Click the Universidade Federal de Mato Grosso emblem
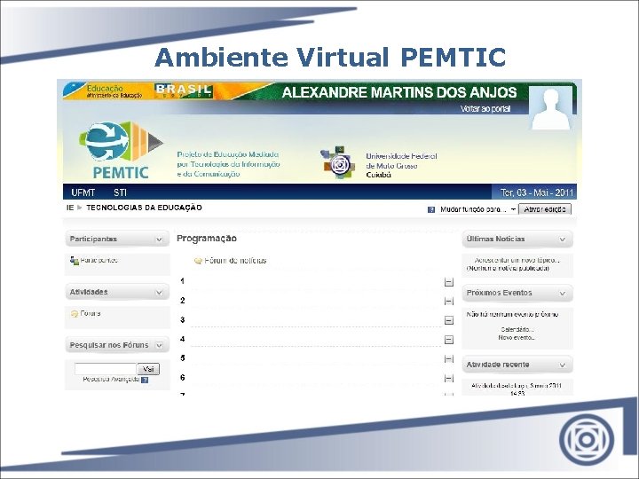This screenshot has height=479, width=639. (x=337, y=163)
